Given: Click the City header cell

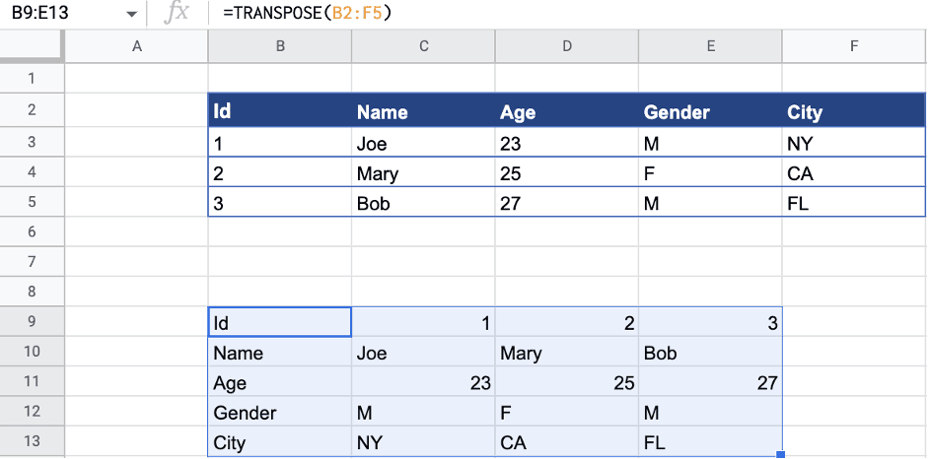Looking at the screenshot, I should (x=854, y=111).
